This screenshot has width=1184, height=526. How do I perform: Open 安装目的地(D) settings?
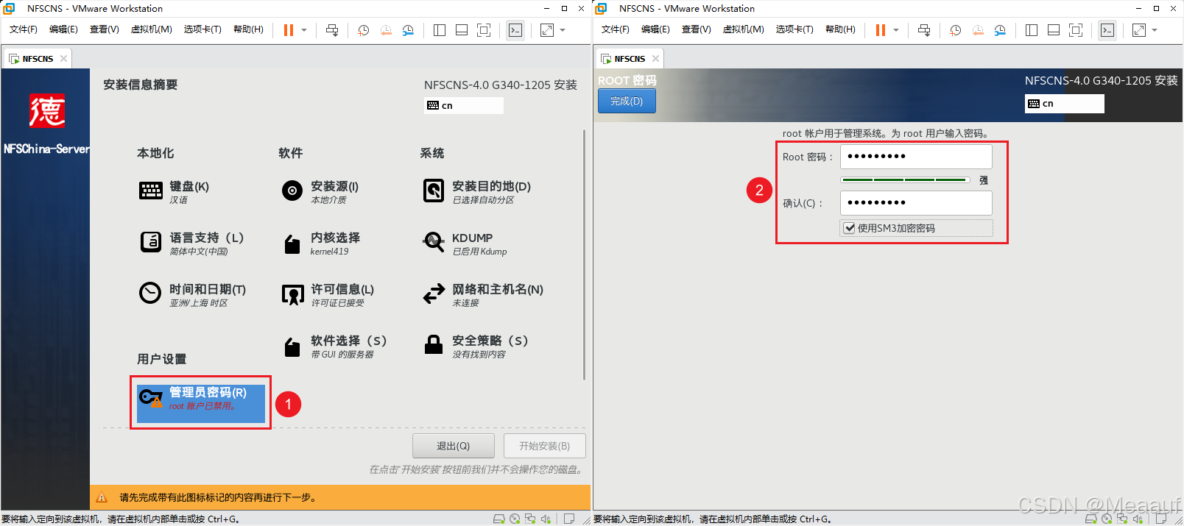[x=477, y=192]
